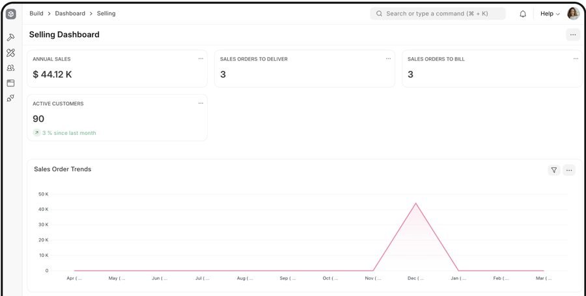Open the pencil-and-ruler design icon in sidebar

11,53
